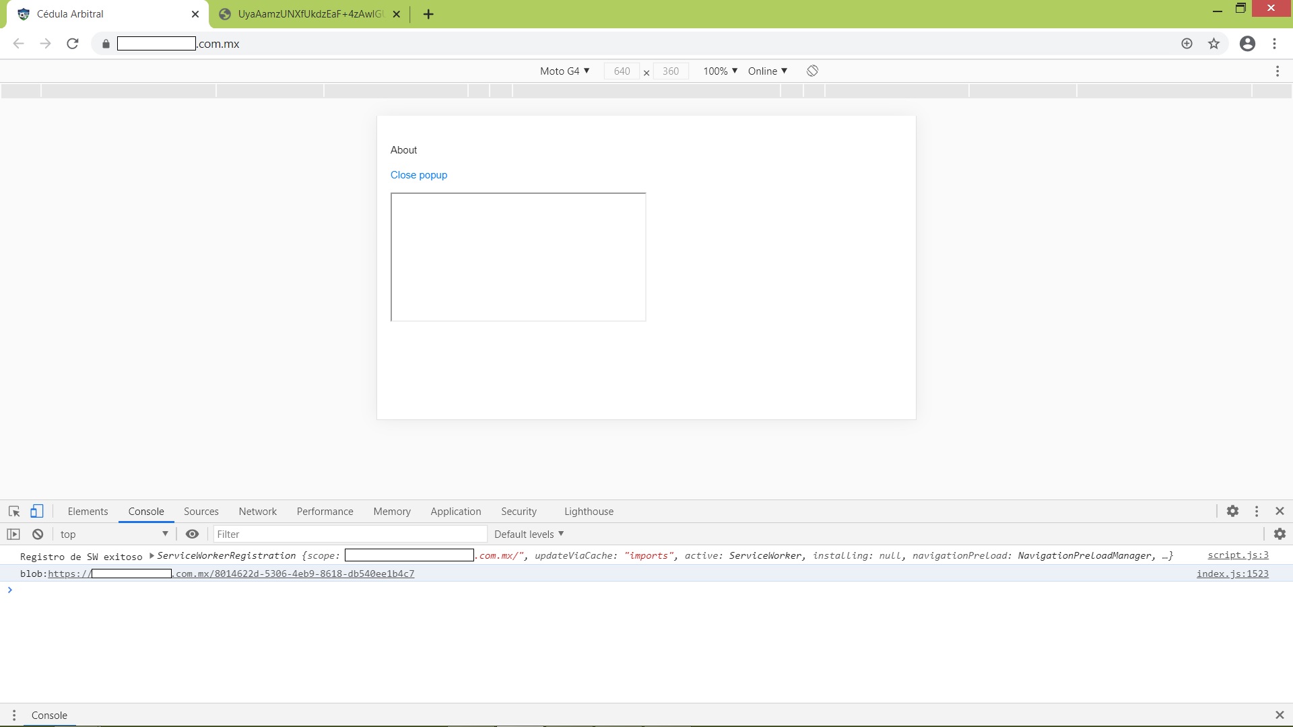Close the Cédula Arbitral tab

(195, 14)
